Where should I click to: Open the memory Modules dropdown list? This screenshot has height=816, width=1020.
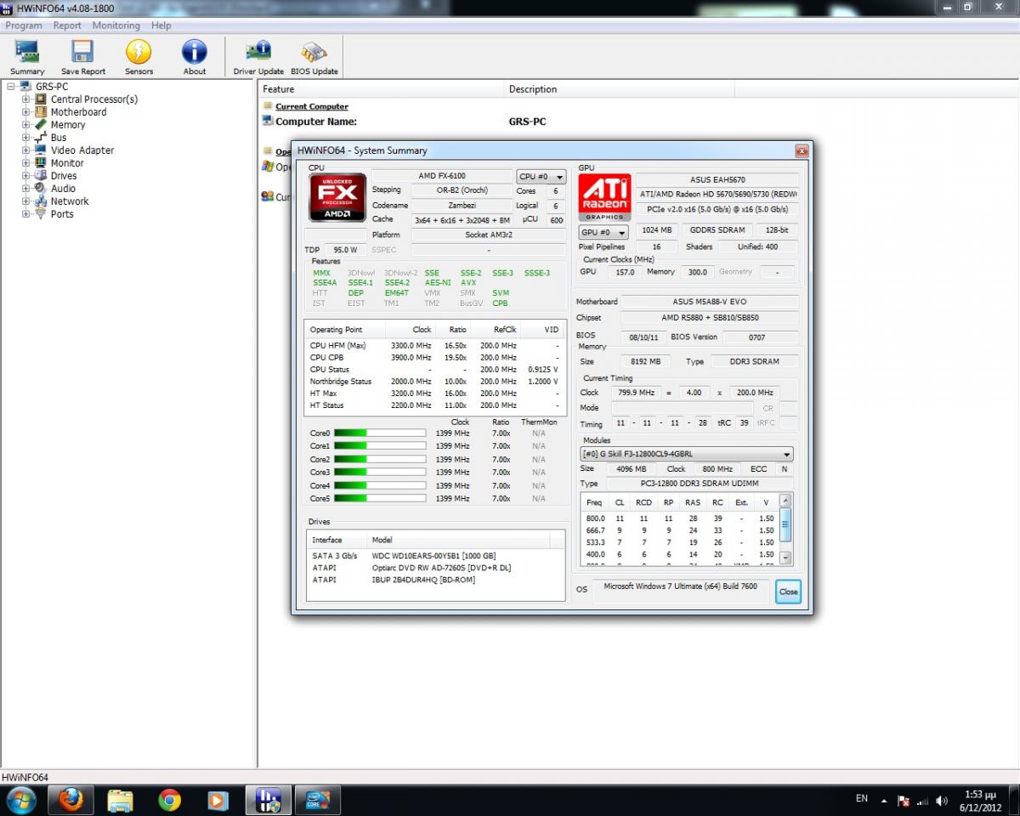686,454
